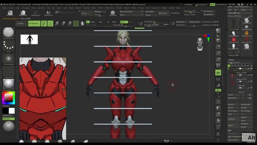Screen dimensions: 257x145
Task: Click the Scale transform icon
Action: (63, 23)
